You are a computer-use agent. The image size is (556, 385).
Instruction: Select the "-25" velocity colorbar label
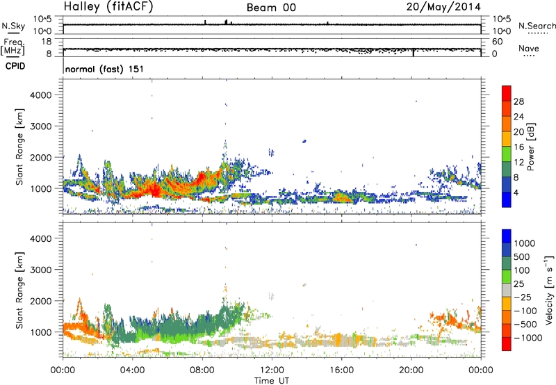[x=523, y=297]
